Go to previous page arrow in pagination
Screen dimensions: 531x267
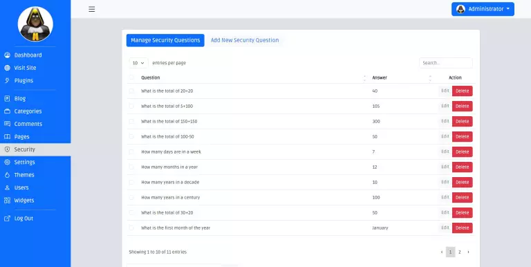click(442, 252)
